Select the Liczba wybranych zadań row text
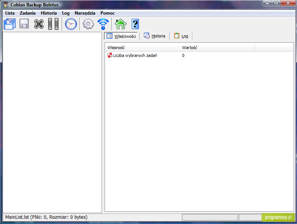297x224 pixels. 135,55
